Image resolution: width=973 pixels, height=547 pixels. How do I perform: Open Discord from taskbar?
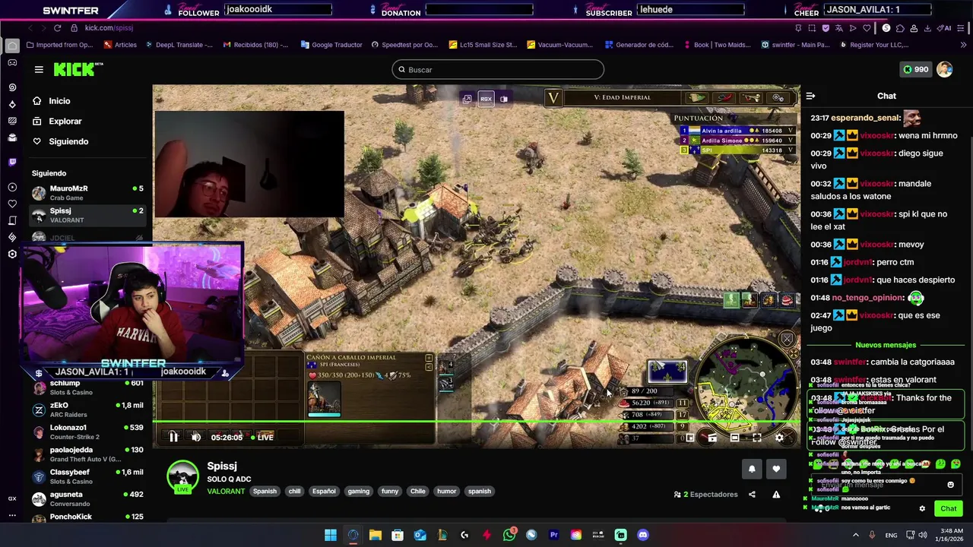click(x=643, y=535)
